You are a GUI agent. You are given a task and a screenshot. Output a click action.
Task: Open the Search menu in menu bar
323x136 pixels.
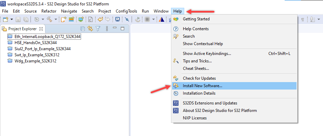88,11
